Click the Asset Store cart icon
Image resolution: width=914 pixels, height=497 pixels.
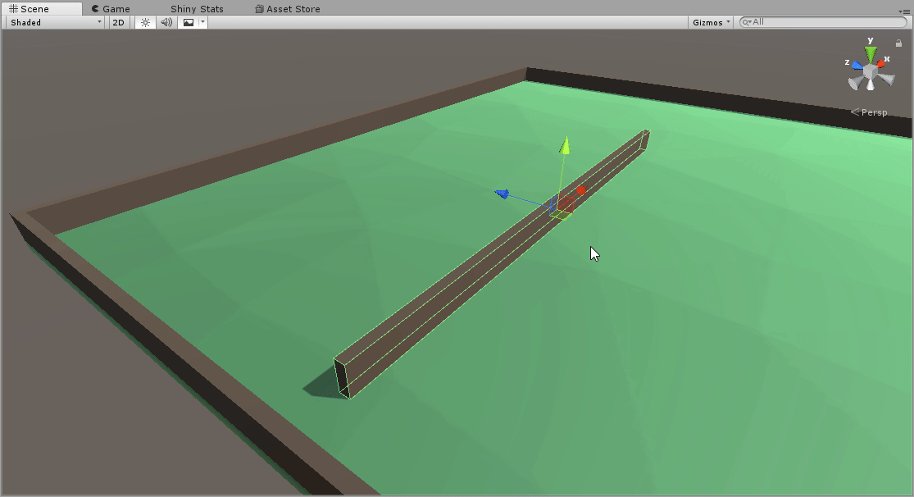261,8
